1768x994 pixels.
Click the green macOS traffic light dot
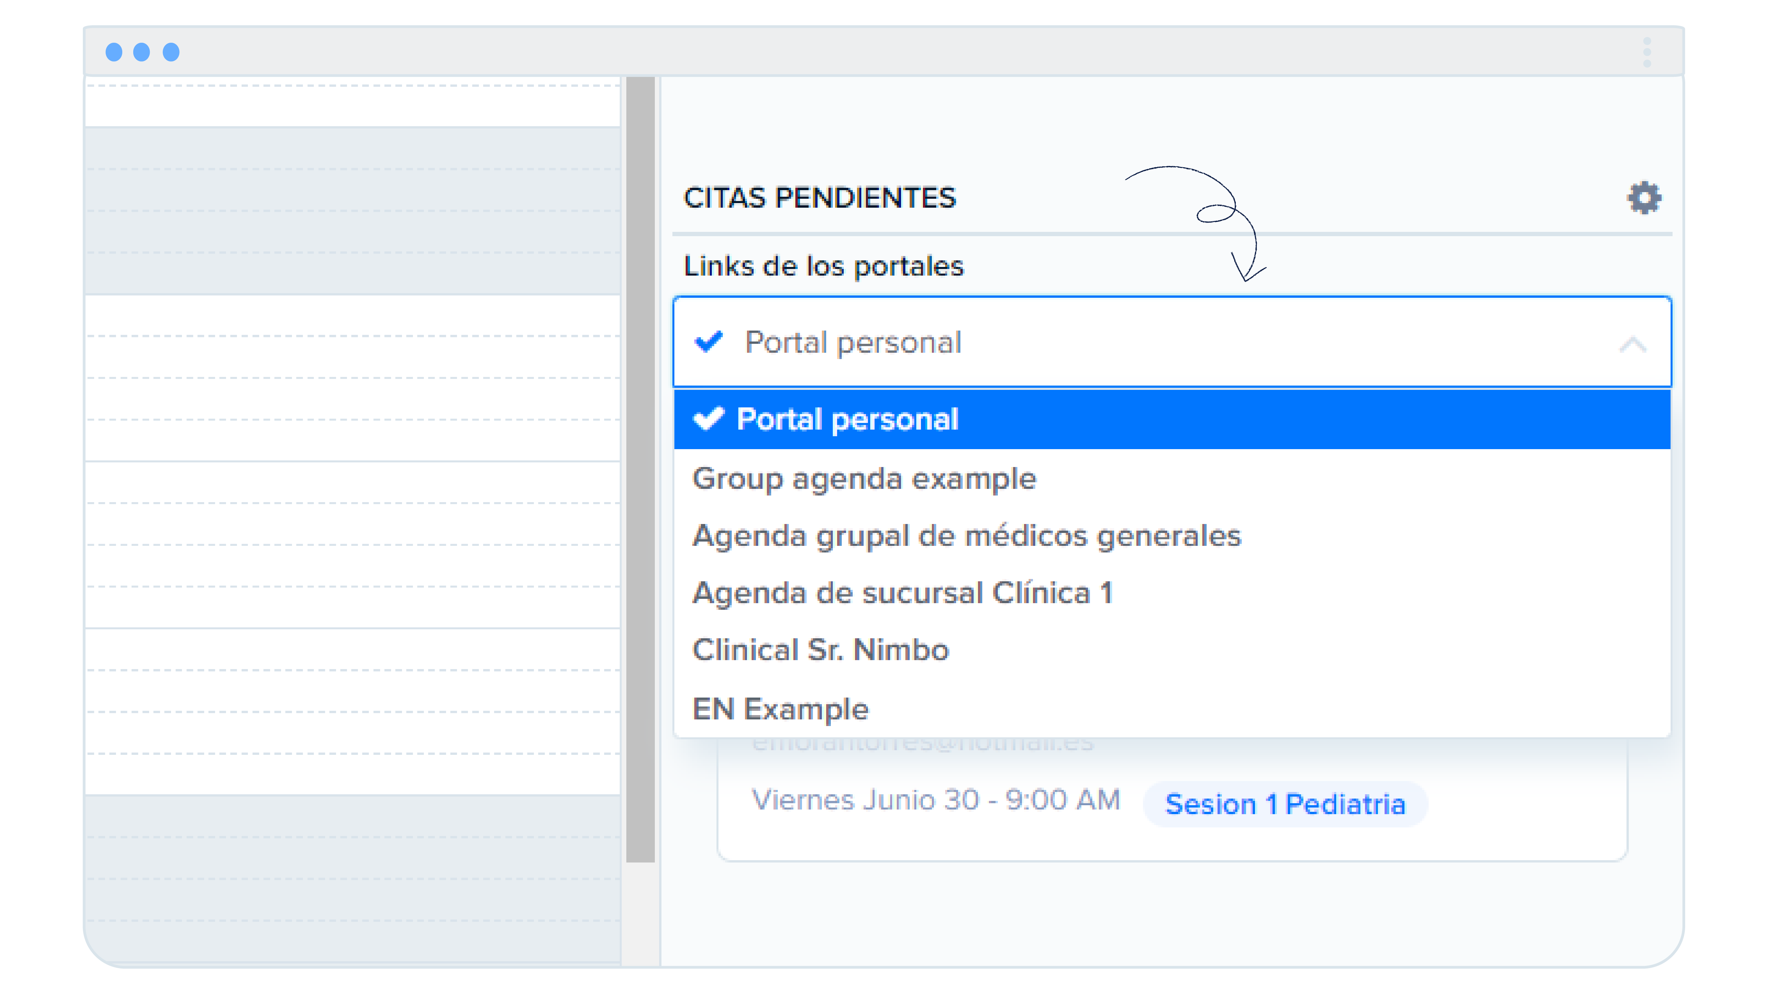170,51
